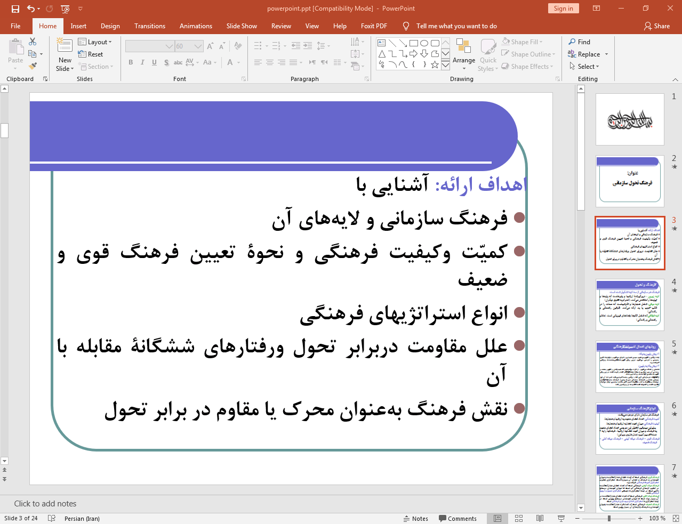Click the Find magnifier icon
This screenshot has height=524, width=682.
click(x=572, y=42)
